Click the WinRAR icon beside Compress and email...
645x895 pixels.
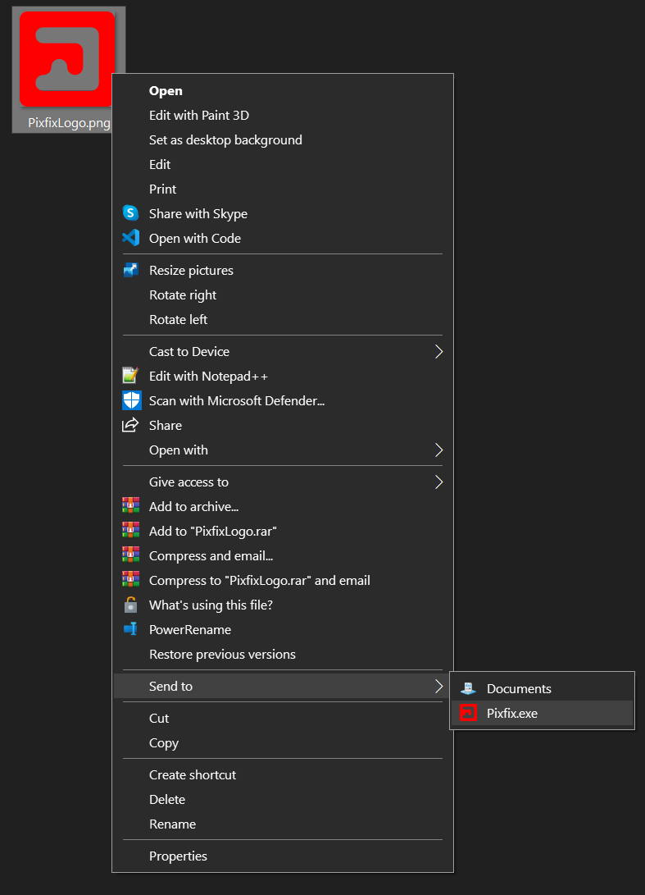click(130, 555)
